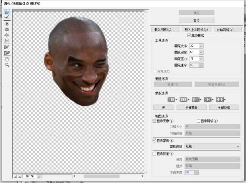Viewport: 246px width, 183px height.
Task: Click the Replace Selection mask option icon
Action: pyautogui.click(x=171, y=100)
